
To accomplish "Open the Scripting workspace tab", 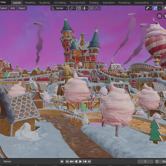I will click(x=158, y=3).
